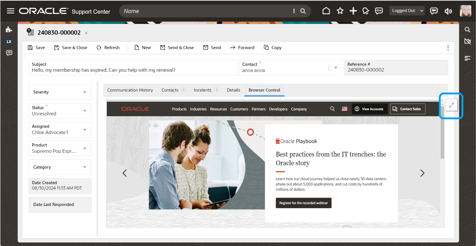Viewport: 476px width, 246px height.
Task: Switch to the Contacts tab
Action: [173, 90]
